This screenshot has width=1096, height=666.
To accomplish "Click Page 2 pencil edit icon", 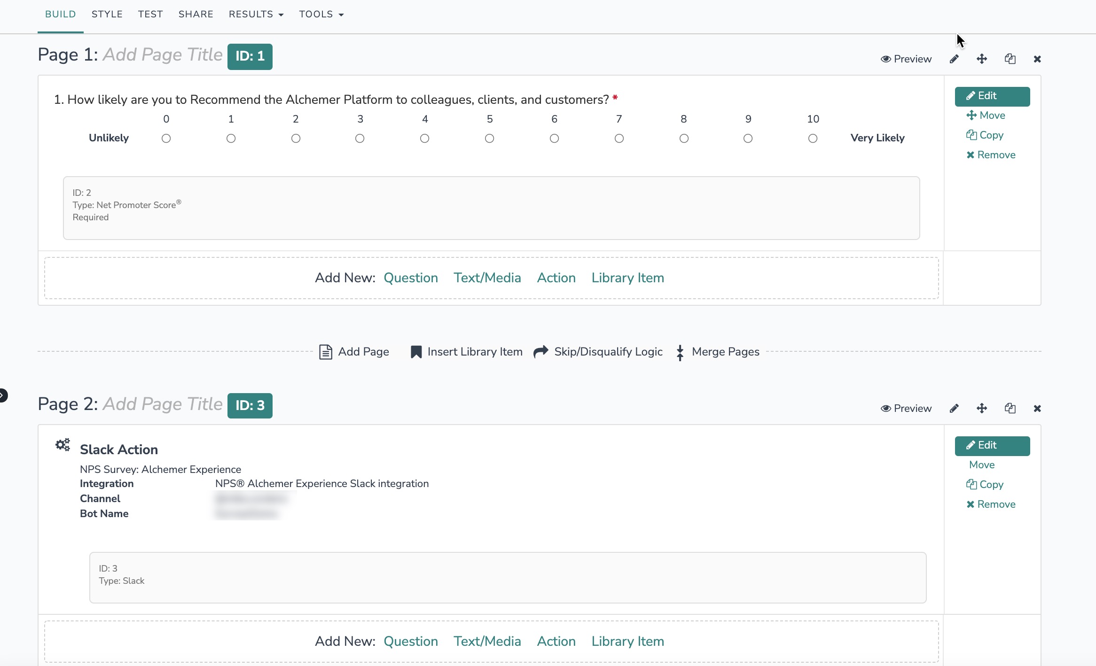I will click(954, 409).
